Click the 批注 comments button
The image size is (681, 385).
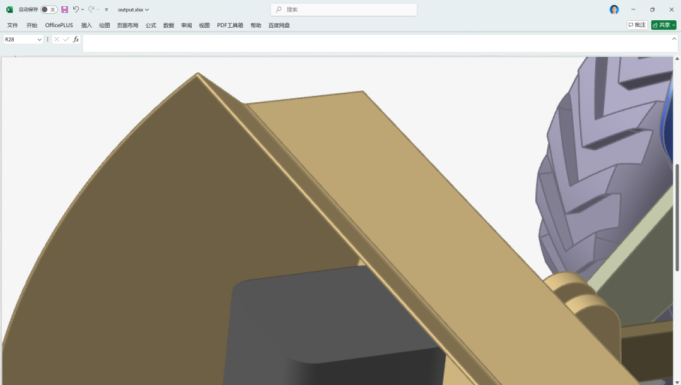pyautogui.click(x=637, y=25)
